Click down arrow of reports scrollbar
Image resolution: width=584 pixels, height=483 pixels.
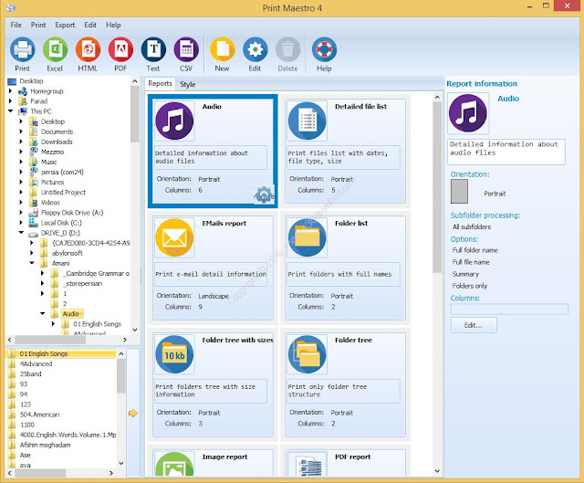437,471
